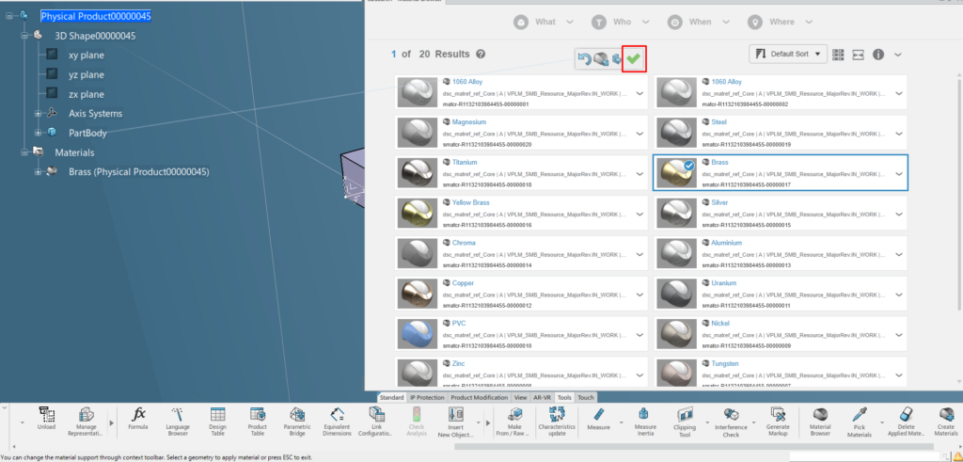Image resolution: width=963 pixels, height=462 pixels.
Task: Open the Default Sort dropdown
Action: (788, 54)
